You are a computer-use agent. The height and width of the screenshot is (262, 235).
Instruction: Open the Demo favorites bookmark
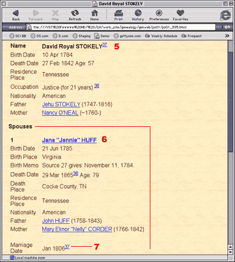click(102, 36)
